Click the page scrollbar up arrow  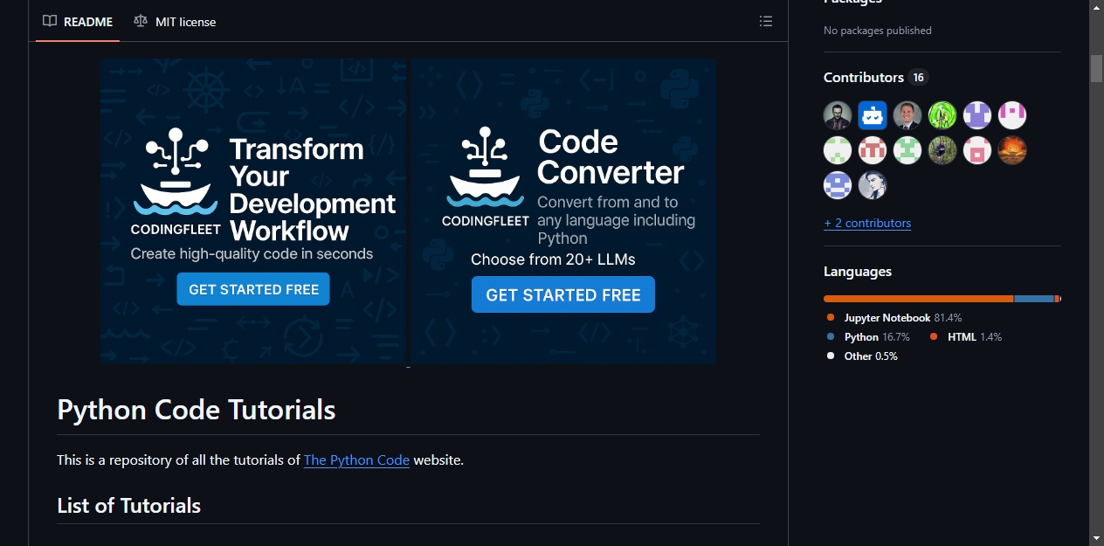tap(1096, 8)
